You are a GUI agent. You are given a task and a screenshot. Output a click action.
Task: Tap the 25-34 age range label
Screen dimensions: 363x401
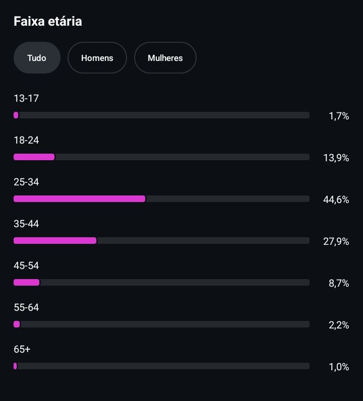pyautogui.click(x=26, y=182)
